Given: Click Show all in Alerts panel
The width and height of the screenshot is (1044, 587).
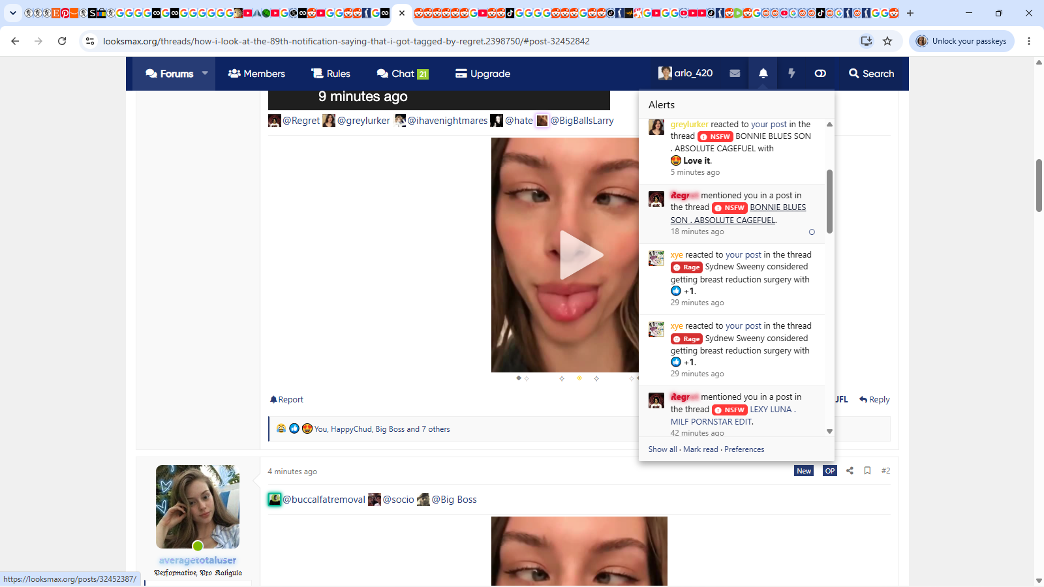Looking at the screenshot, I should 662,449.
